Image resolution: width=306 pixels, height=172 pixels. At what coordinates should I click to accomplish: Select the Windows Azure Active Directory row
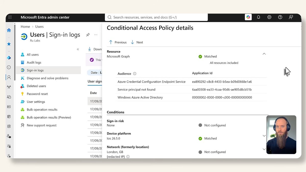point(191,97)
